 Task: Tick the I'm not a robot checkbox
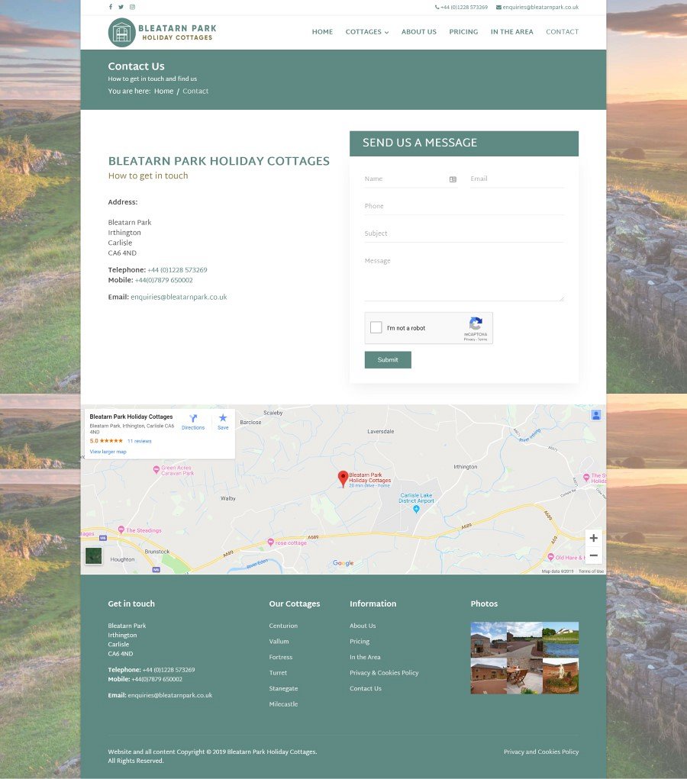pos(376,328)
